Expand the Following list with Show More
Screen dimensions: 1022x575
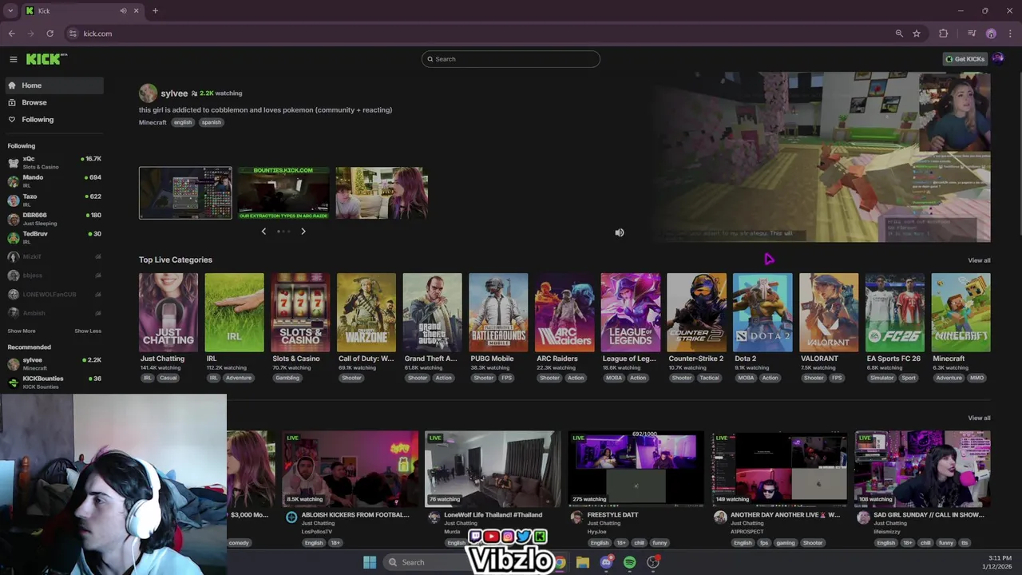pyautogui.click(x=22, y=331)
